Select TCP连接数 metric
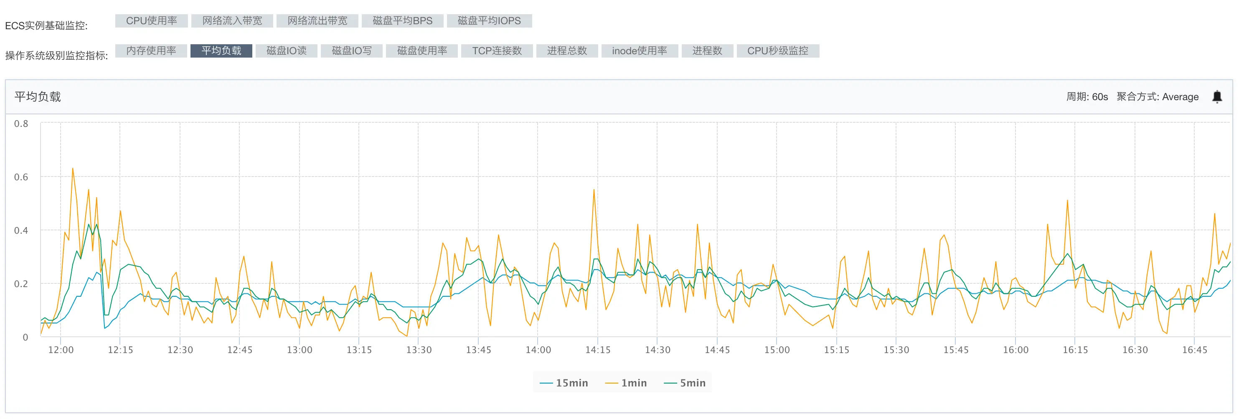Viewport: 1244px width, 419px height. (496, 50)
